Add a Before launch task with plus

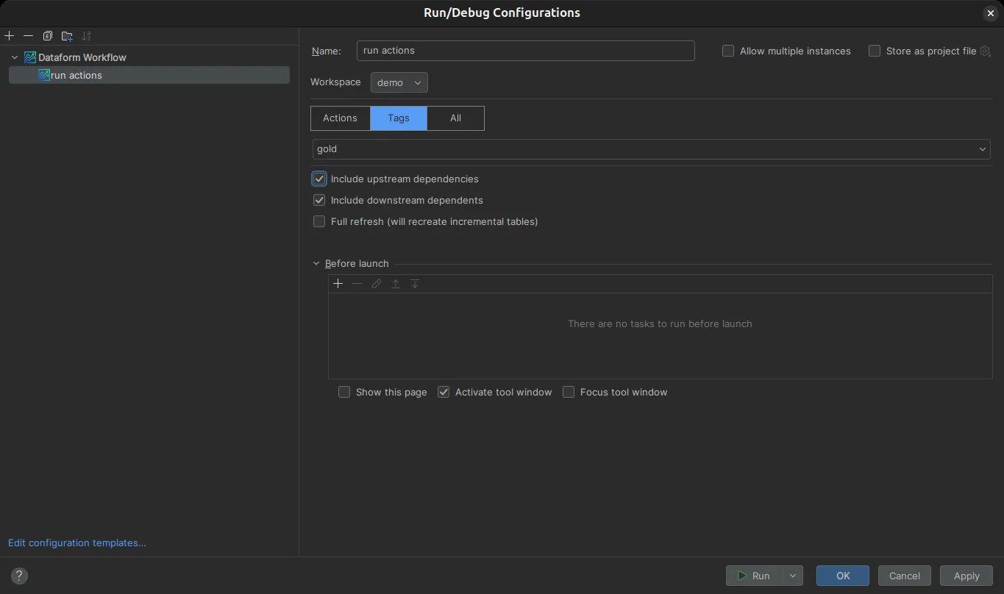(x=338, y=284)
